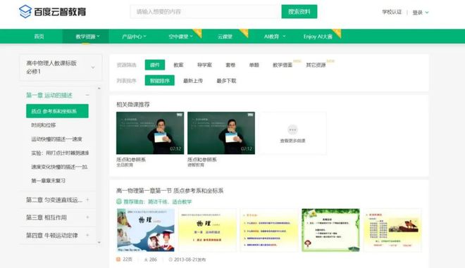Screen dimensions: 465x268
Task: Open the more micro-lessons ellipsis icon
Action: pos(292,129)
